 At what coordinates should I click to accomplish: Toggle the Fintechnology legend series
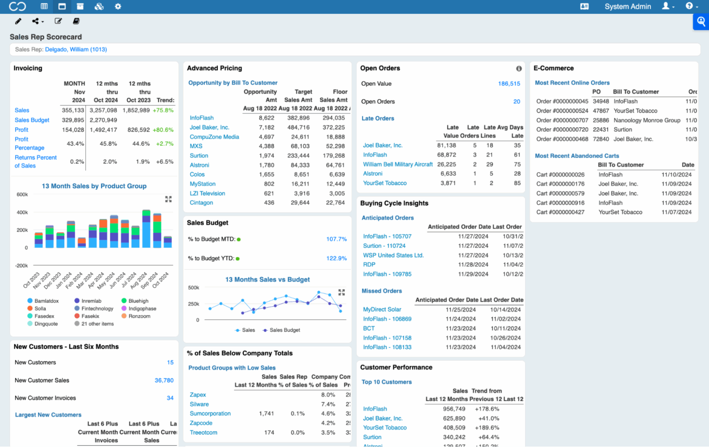tap(94, 309)
